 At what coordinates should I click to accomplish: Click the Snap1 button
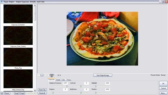(x=17, y=93)
